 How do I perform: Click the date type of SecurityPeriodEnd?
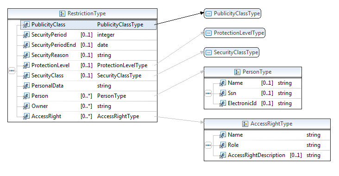[x=102, y=45]
